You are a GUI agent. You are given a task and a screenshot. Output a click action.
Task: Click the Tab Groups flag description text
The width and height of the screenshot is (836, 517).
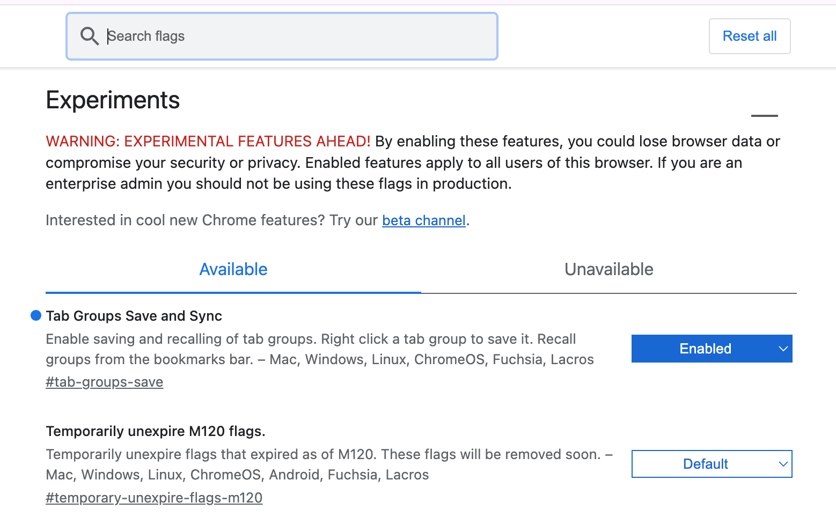point(320,349)
